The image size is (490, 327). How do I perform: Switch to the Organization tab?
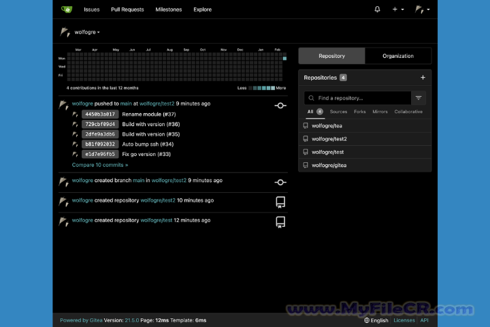pyautogui.click(x=398, y=56)
